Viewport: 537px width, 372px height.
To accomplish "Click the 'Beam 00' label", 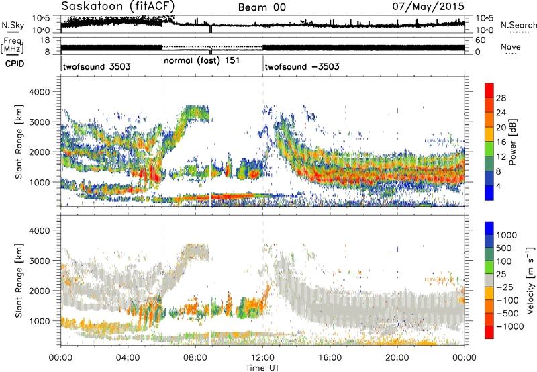I will click(x=262, y=7).
